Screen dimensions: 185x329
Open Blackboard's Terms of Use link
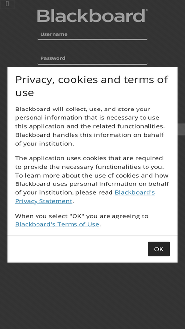tap(57, 224)
